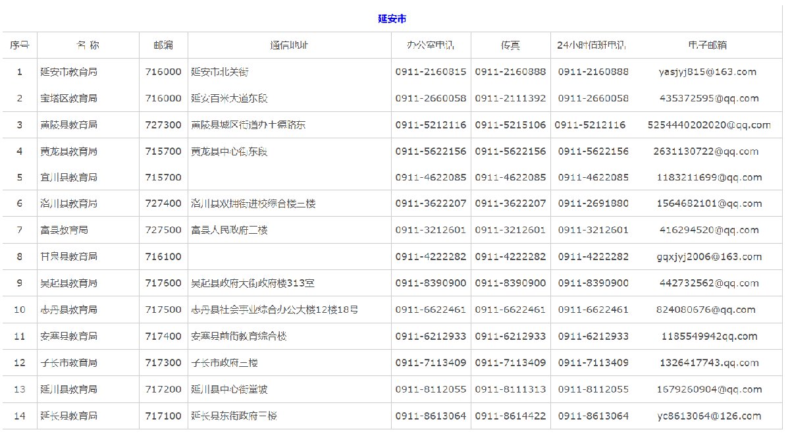Click the address 吴起县政府大街政府楼313室
The image size is (790, 436).
pyautogui.click(x=253, y=283)
